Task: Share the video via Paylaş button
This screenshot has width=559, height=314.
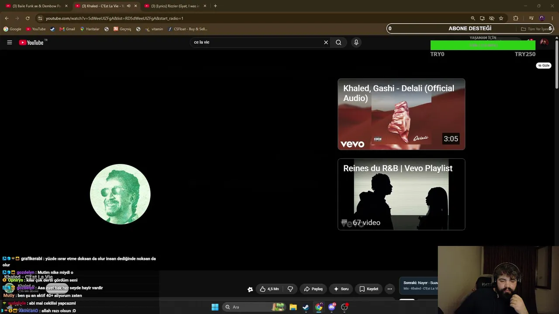Action: [313, 289]
